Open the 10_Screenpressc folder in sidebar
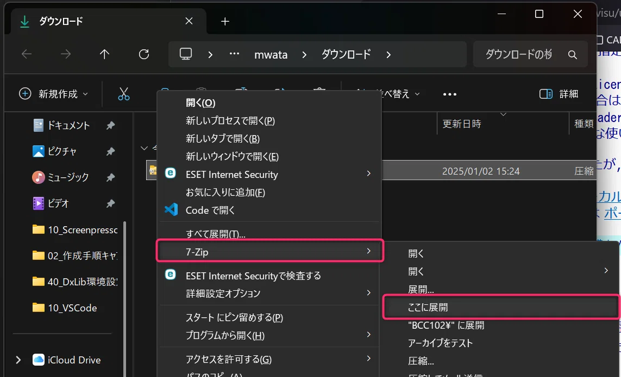This screenshot has width=621, height=377. tap(74, 230)
